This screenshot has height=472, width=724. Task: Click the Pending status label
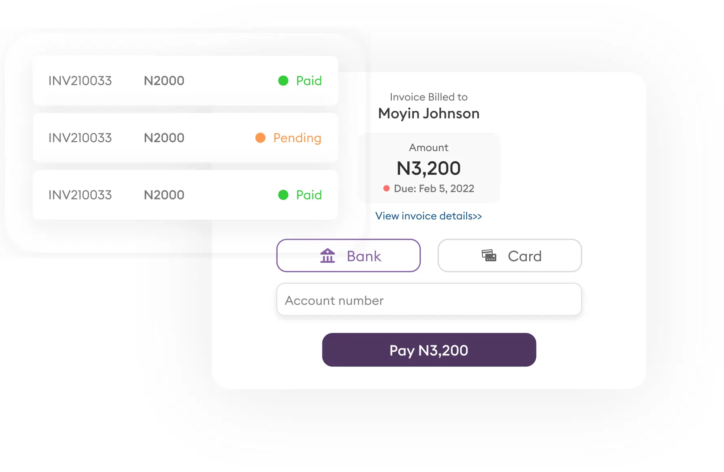[297, 138]
